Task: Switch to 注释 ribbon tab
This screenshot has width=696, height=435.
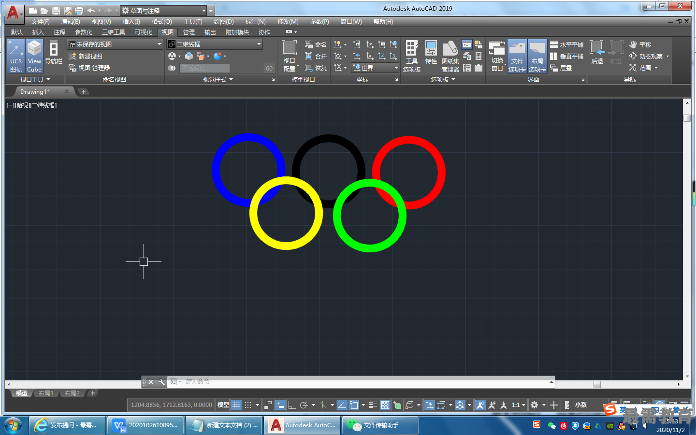Action: 59,32
